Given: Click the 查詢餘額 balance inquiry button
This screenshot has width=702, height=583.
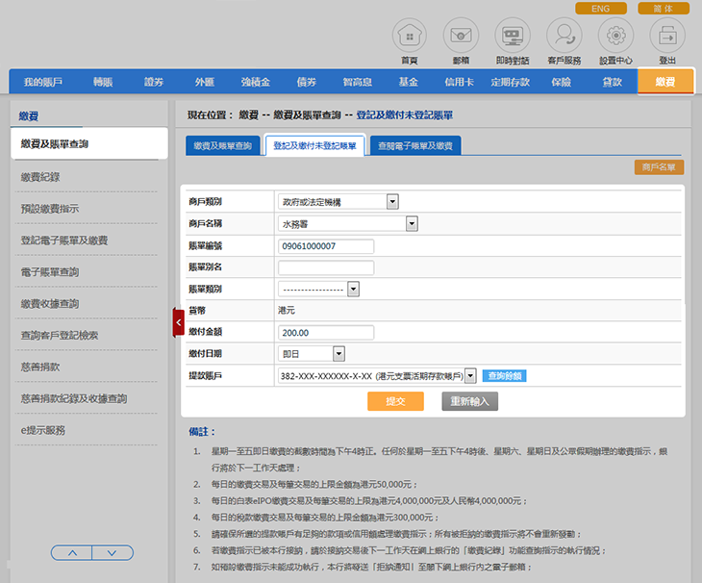Looking at the screenshot, I should click(504, 375).
